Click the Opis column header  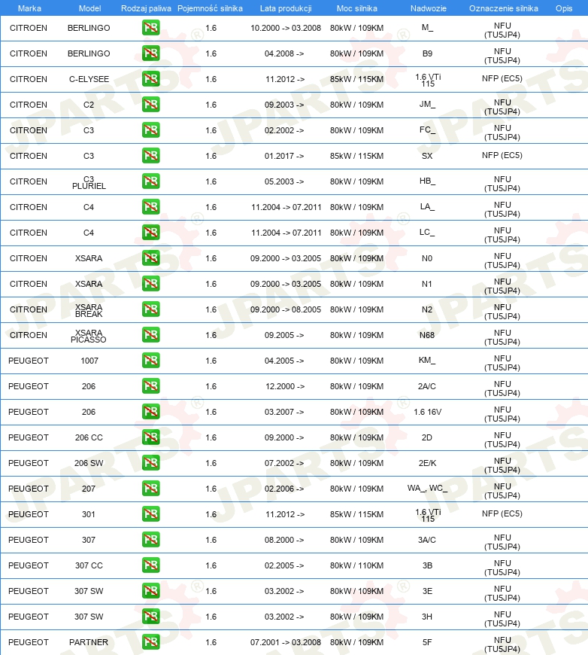(564, 8)
